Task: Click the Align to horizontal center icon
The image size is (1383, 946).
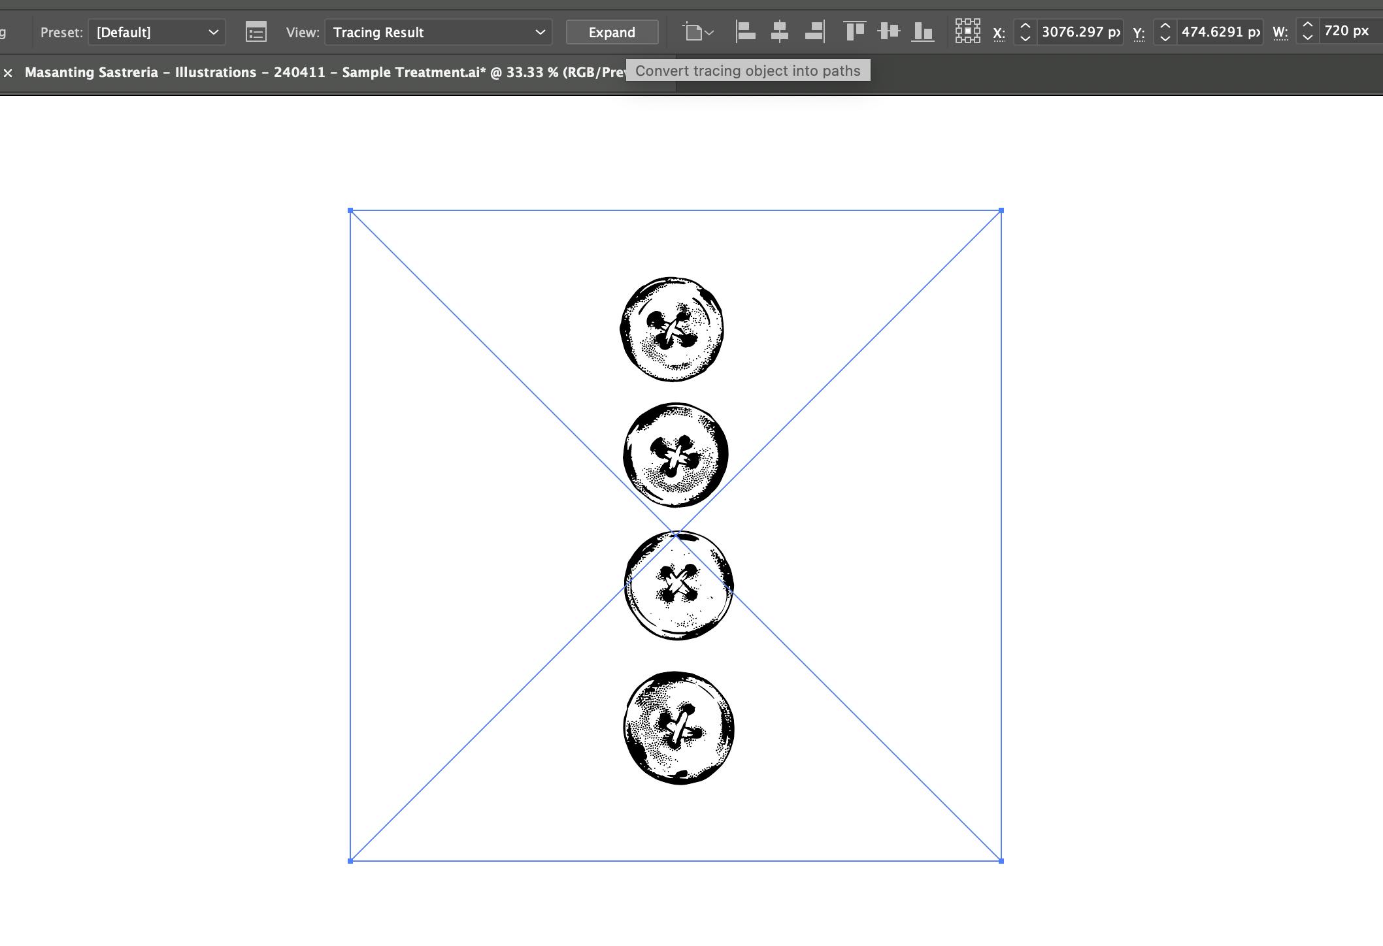Action: [x=781, y=31]
